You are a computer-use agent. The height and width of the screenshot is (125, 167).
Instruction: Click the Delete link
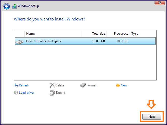coord(60,85)
